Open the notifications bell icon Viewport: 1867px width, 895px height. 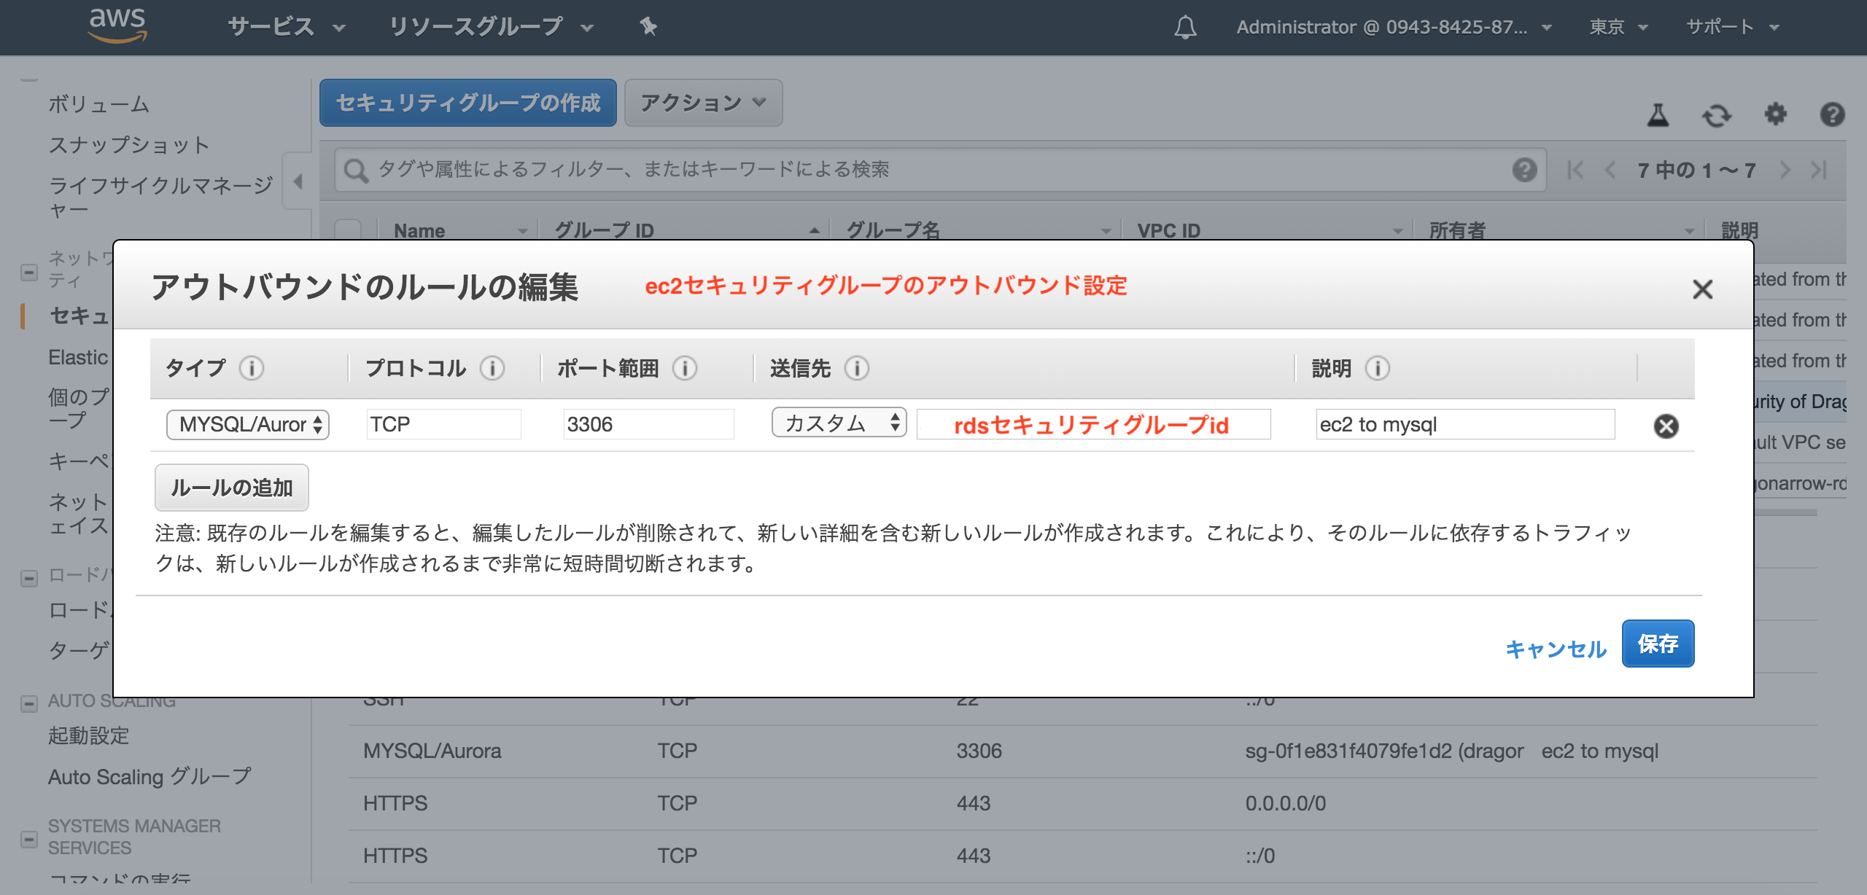point(1185,27)
